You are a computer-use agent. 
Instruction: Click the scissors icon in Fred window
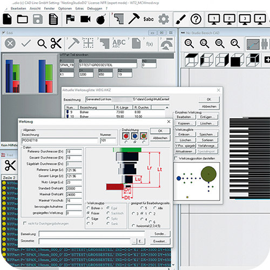10,166
